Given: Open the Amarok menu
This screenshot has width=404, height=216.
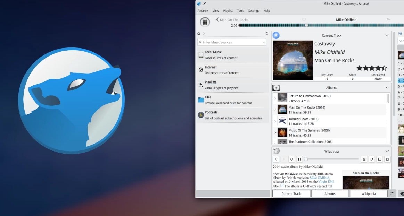Looking at the screenshot, I should pos(203,11).
